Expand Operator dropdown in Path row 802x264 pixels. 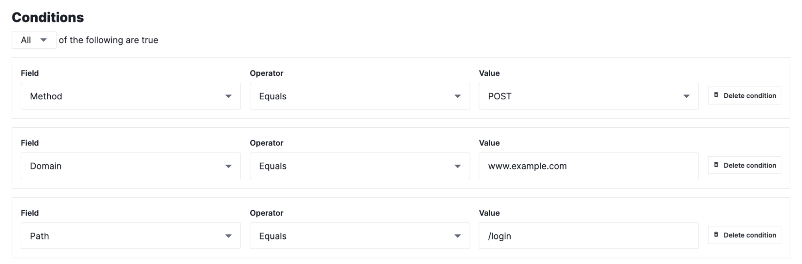coord(359,236)
